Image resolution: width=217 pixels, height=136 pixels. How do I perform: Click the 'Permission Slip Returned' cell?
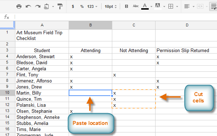[x=186, y=50]
